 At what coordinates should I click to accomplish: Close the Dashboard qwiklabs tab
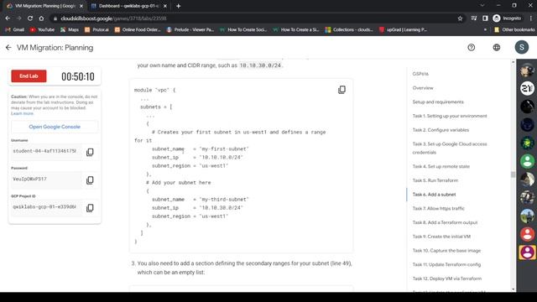165,6
